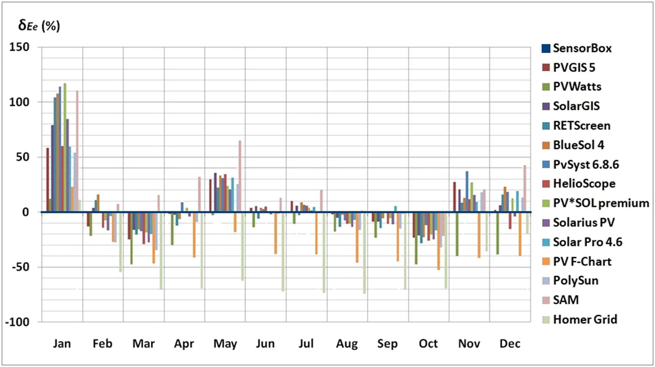Click the Solar Pro 4.6 legend text label
This screenshot has height=367, width=655.
pos(588,242)
